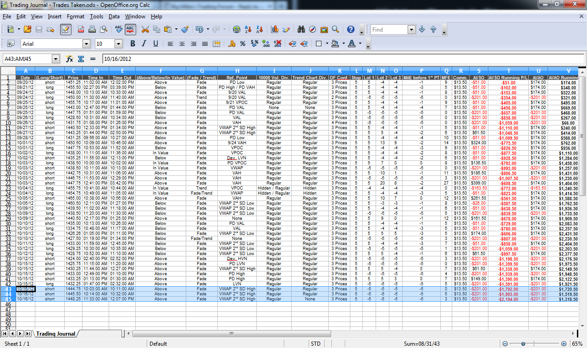The image size is (587, 348).
Task: Expand the Font Size dropdown
Action: pos(118,44)
